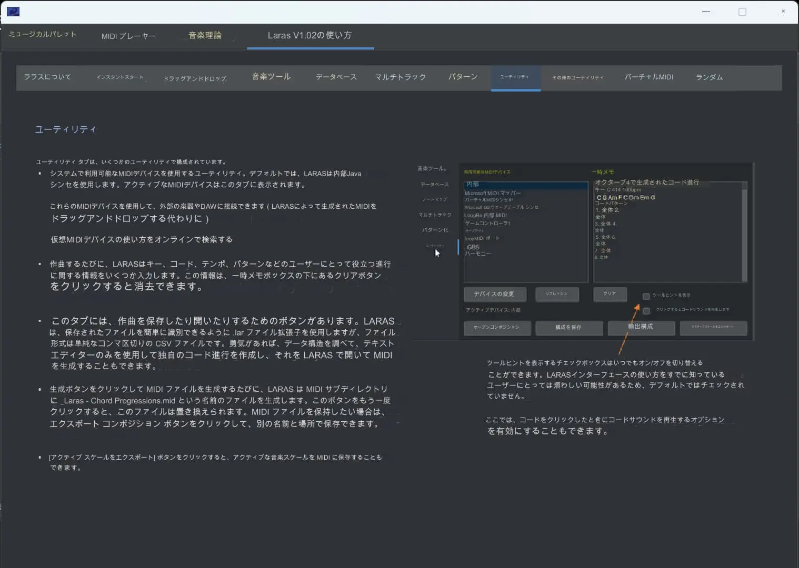Click the memo box vertical scrollbar
The height and width of the screenshot is (568, 799).
(744, 231)
